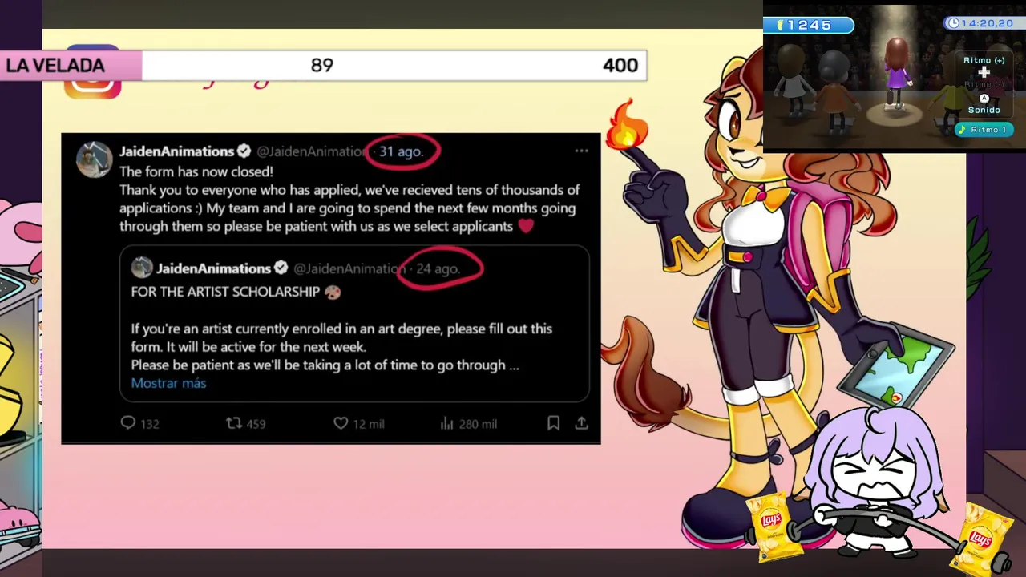Click the 24 ago. date on quoted tweet
This screenshot has height=577, width=1026.
tap(438, 268)
